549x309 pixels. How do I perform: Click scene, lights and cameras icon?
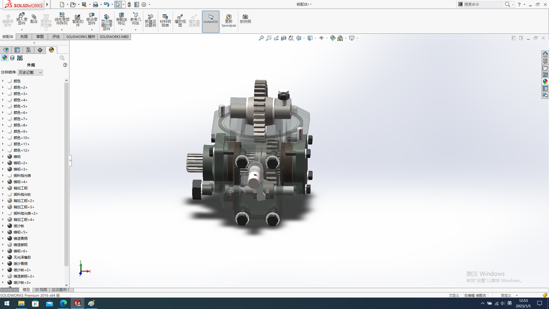tap(20, 58)
